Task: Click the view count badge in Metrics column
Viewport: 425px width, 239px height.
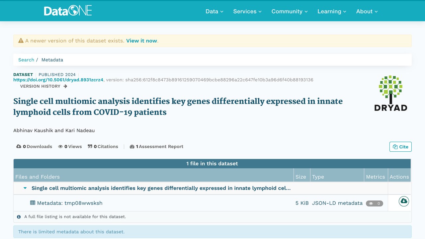Action: coord(375,203)
